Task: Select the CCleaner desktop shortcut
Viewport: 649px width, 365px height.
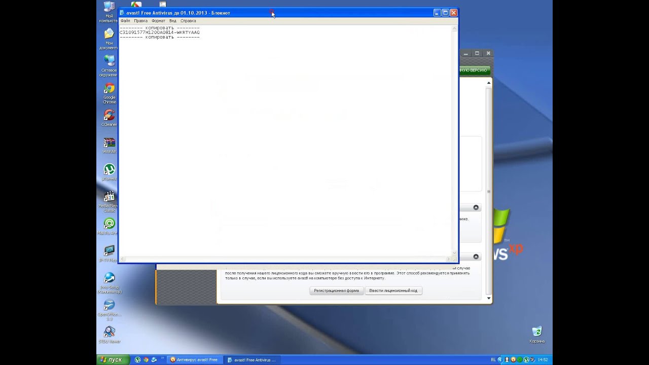Action: pos(109,118)
